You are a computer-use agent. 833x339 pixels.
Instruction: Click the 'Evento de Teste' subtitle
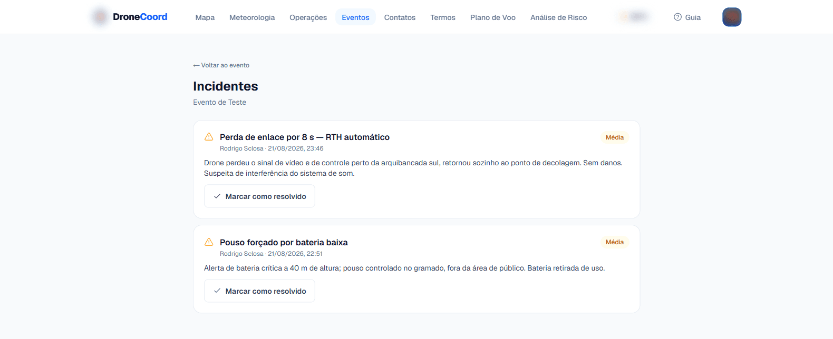[219, 102]
